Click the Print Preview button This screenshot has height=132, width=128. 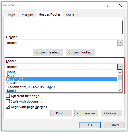86,113
